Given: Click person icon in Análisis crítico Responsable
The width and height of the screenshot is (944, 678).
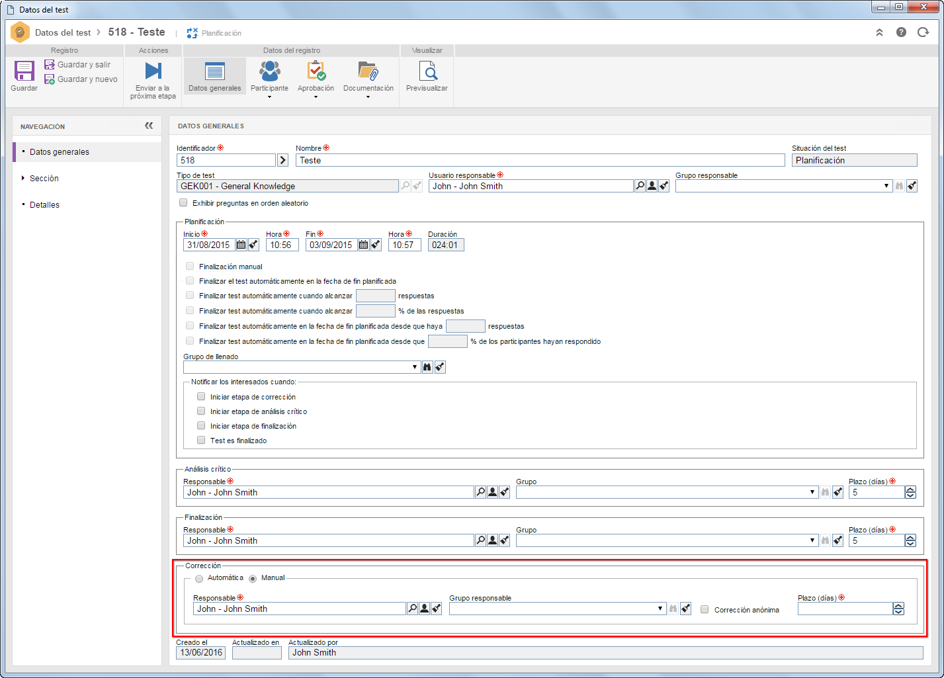Looking at the screenshot, I should [x=493, y=492].
